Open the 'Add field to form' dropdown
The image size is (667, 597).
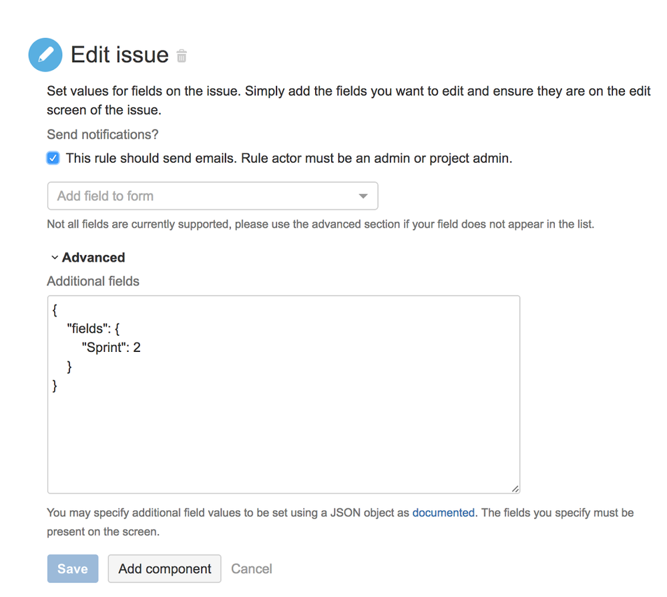pos(213,196)
